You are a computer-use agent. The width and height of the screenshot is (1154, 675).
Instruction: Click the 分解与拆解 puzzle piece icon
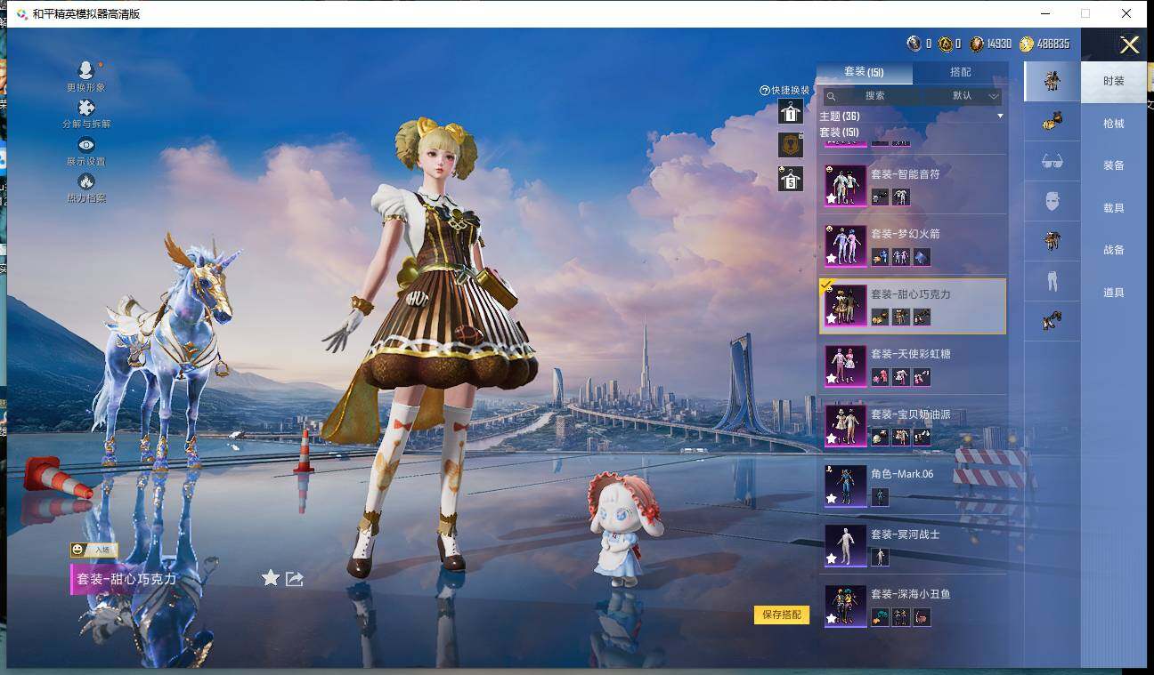pos(86,108)
